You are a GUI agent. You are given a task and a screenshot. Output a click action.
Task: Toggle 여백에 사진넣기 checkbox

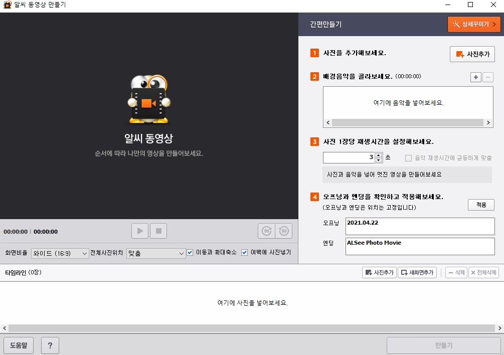[245, 253]
